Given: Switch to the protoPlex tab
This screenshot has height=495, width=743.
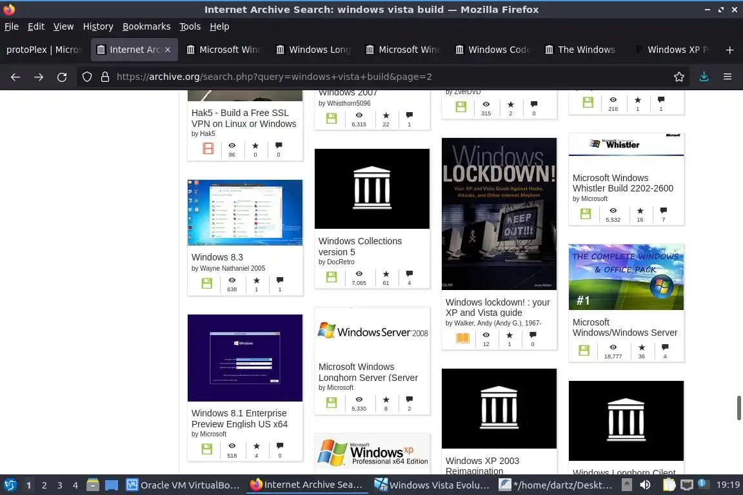Looking at the screenshot, I should click(x=44, y=50).
